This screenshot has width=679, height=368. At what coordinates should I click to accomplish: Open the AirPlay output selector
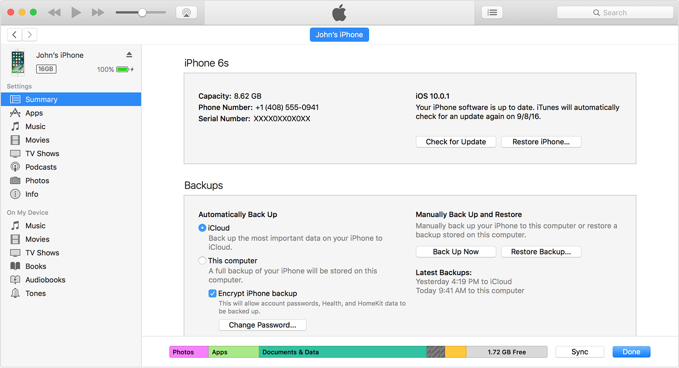186,12
